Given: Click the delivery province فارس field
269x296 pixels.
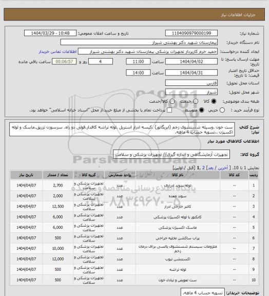Looking at the screenshot, I should pos(191,83).
